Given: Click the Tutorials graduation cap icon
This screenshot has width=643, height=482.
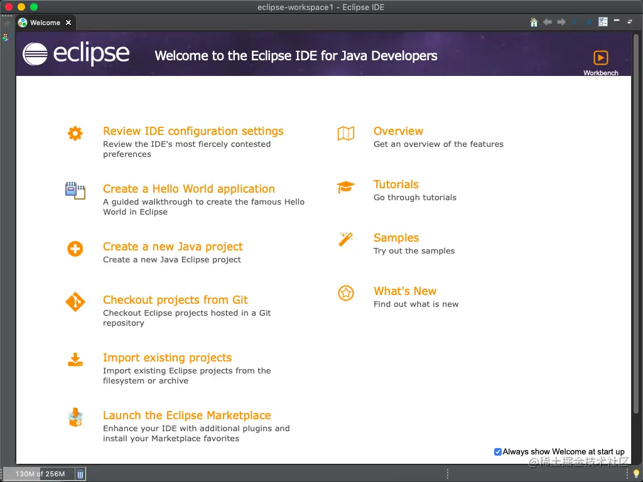Looking at the screenshot, I should click(346, 187).
